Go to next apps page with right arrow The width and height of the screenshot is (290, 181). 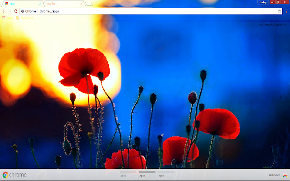pyautogui.click(x=280, y=96)
